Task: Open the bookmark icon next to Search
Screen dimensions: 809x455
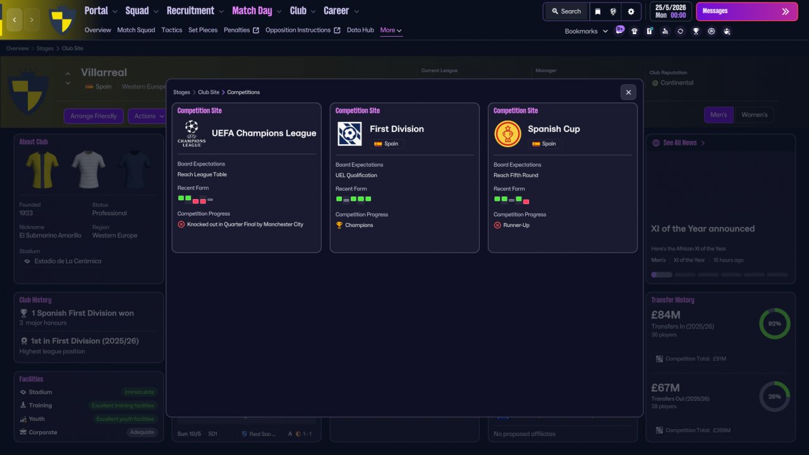Action: point(597,11)
